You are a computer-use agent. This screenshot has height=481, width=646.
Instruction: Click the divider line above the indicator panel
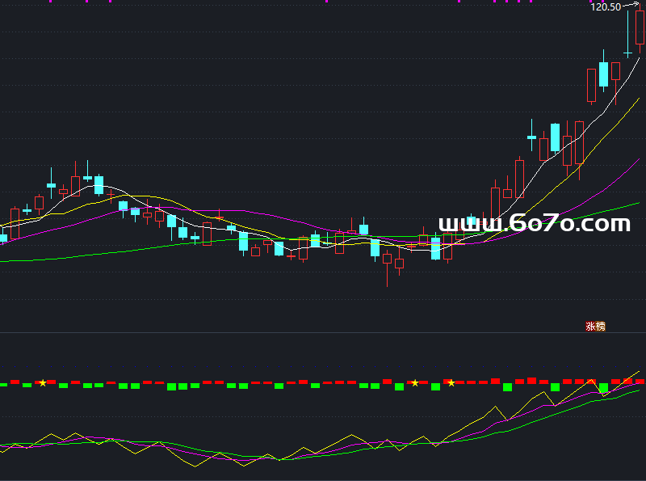pyautogui.click(x=323, y=332)
